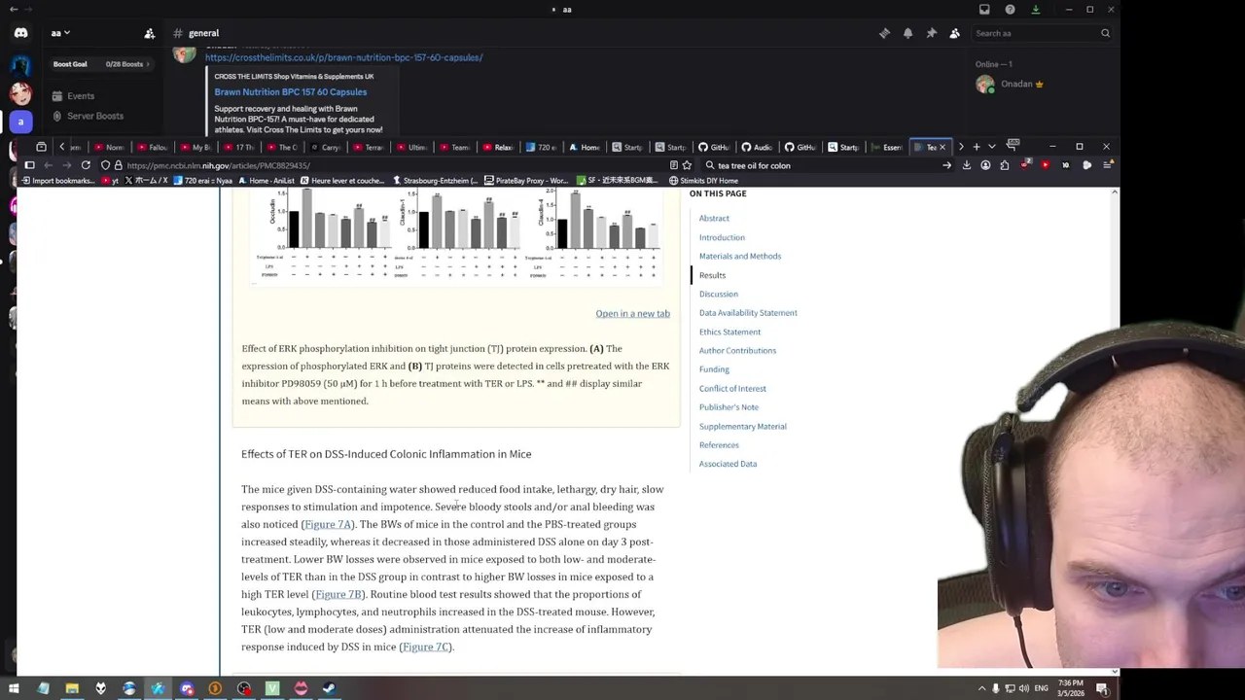
Task: Open Figure 7A link
Action: [x=328, y=524]
